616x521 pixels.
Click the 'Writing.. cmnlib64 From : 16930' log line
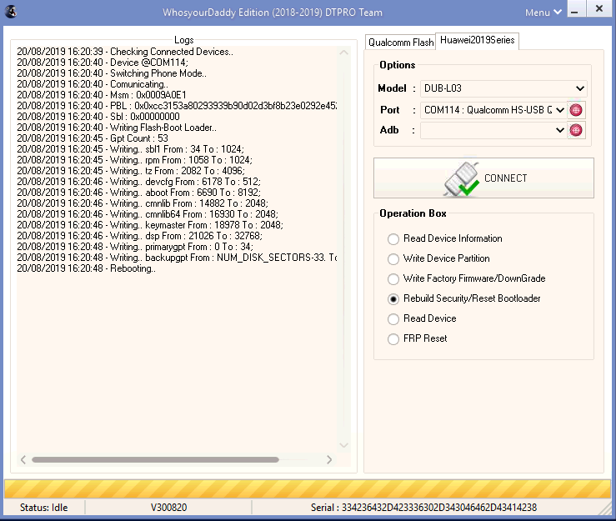(148, 214)
